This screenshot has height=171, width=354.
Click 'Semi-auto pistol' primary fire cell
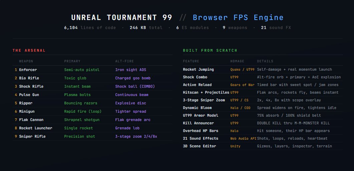pos(82,70)
